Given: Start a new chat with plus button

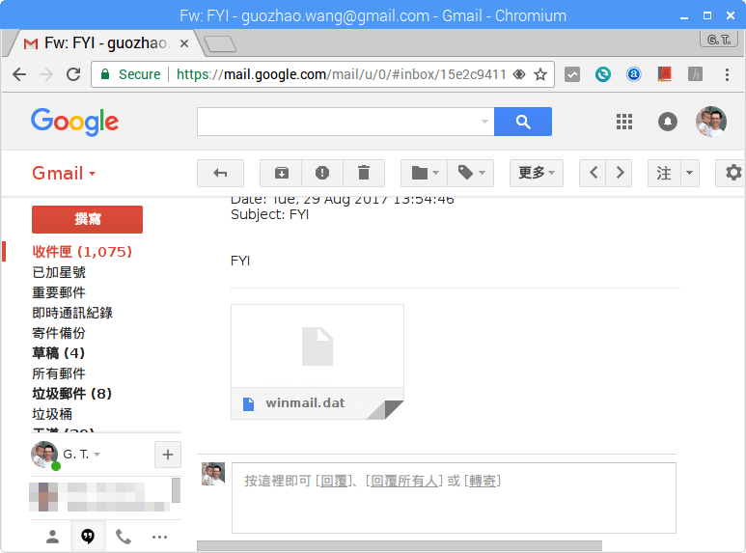Looking at the screenshot, I should coord(168,455).
